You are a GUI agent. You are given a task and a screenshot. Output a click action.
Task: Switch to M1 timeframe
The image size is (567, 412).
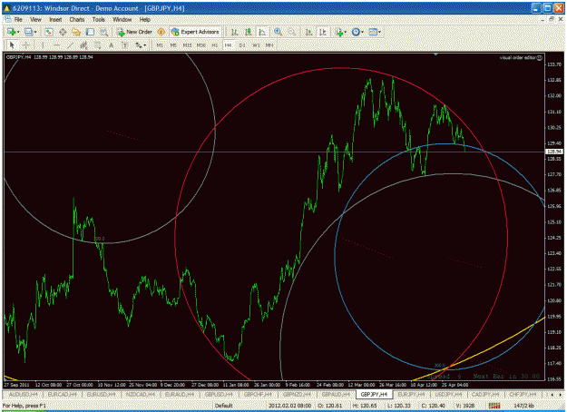(160, 45)
